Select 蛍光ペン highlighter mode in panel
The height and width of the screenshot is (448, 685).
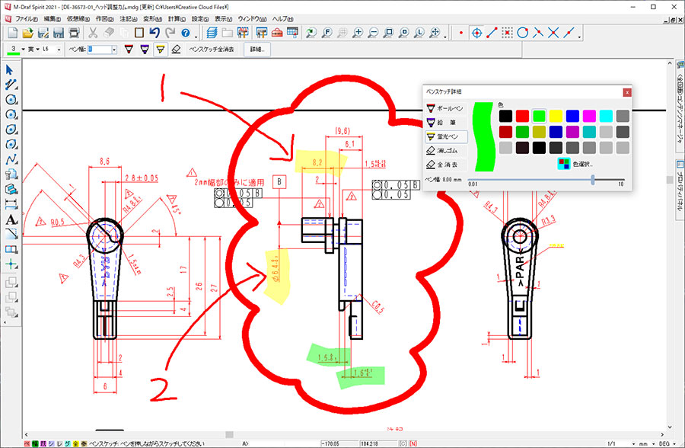tap(445, 136)
